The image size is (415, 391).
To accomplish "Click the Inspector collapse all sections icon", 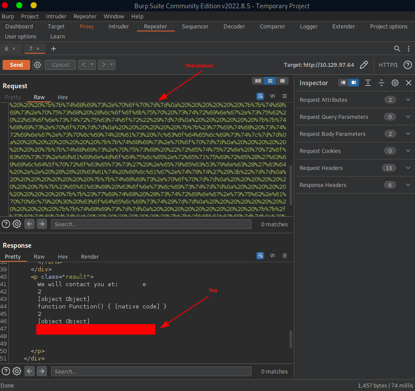I will click(381, 83).
